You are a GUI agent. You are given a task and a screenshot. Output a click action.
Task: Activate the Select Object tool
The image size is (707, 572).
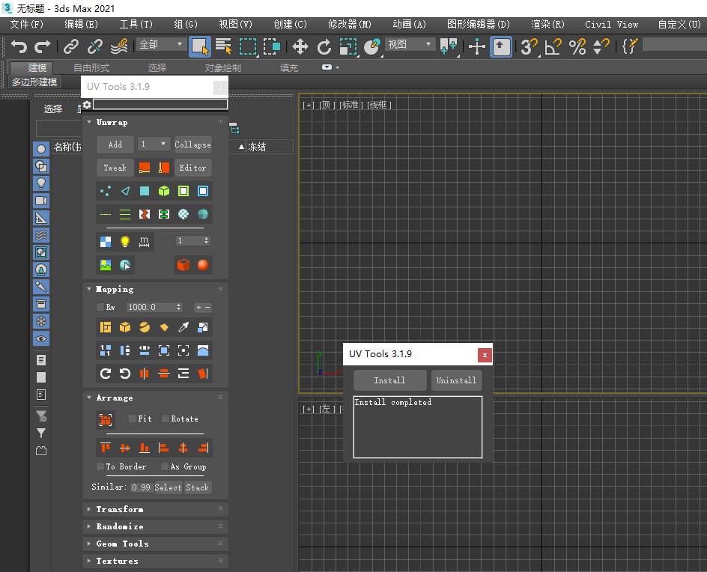click(200, 46)
